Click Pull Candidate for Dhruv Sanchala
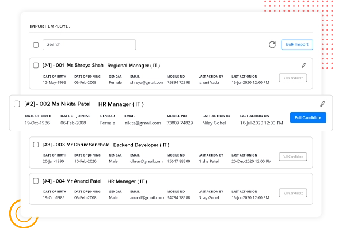Viewport: 342px width, 228px height. (293, 157)
